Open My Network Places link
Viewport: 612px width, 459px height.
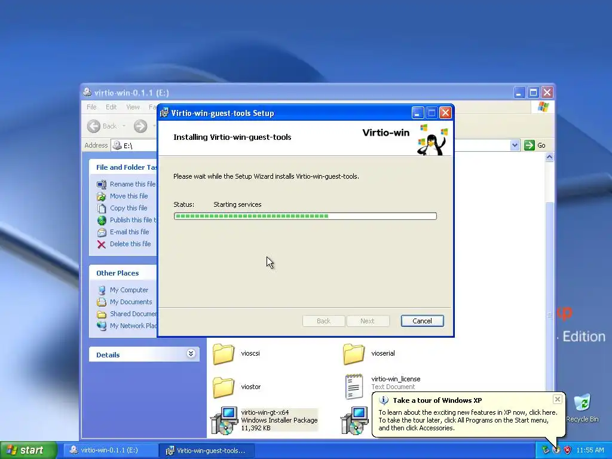(x=133, y=326)
